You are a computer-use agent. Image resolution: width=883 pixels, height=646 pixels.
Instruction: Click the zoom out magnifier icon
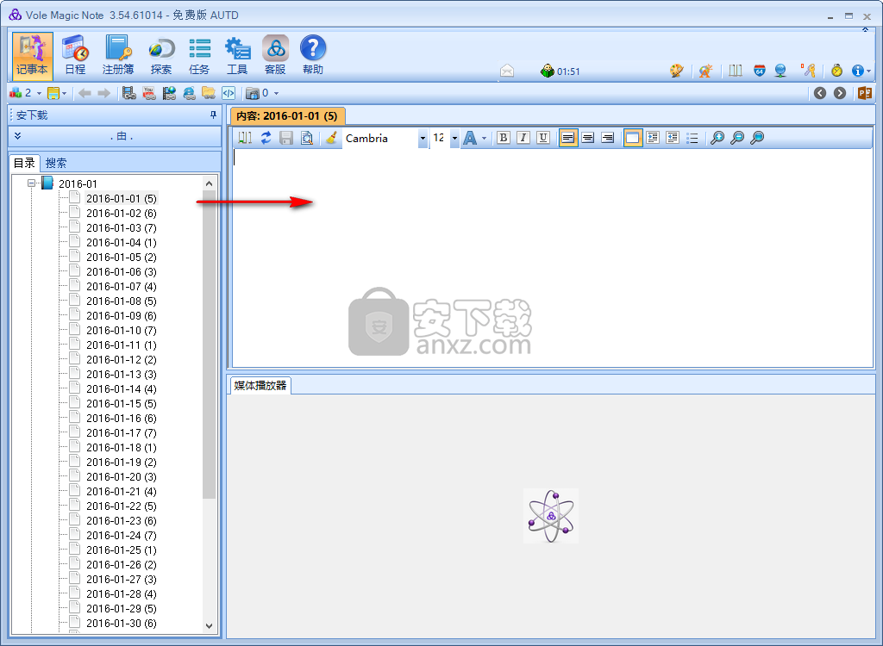click(x=737, y=138)
